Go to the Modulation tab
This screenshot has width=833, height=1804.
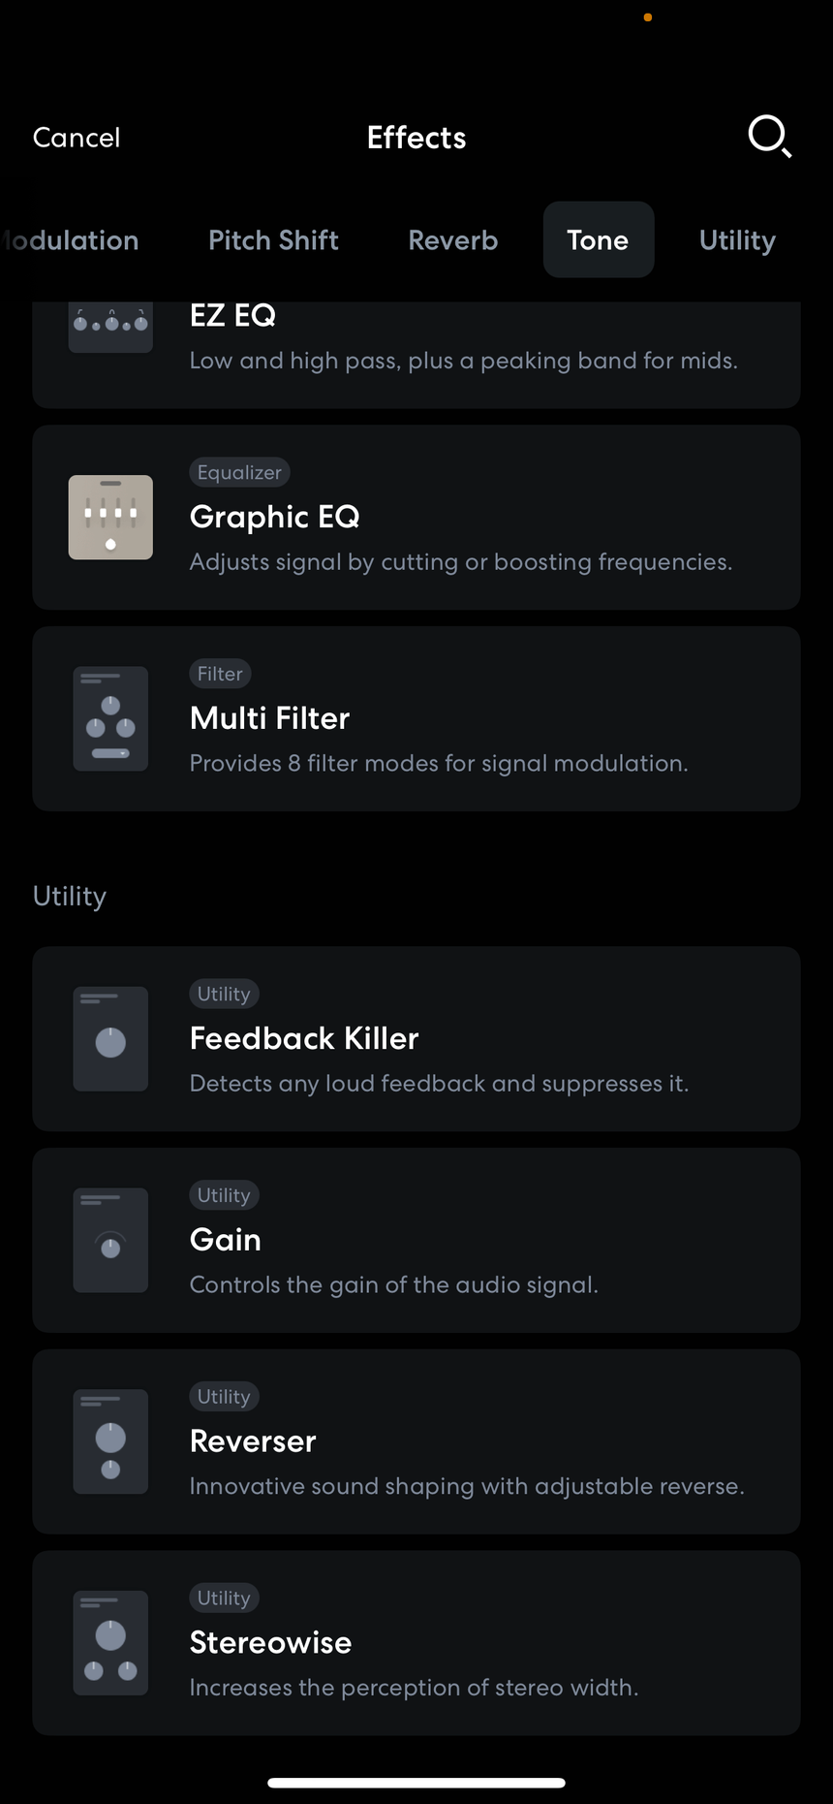pyautogui.click(x=70, y=240)
